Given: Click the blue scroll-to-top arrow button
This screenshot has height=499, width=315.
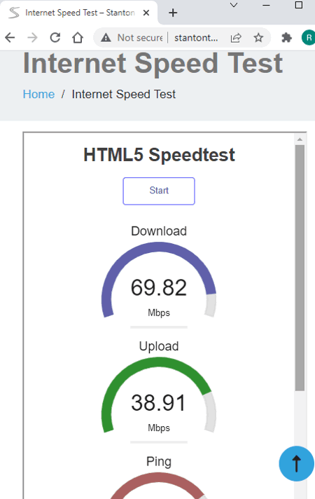Looking at the screenshot, I should click(296, 464).
